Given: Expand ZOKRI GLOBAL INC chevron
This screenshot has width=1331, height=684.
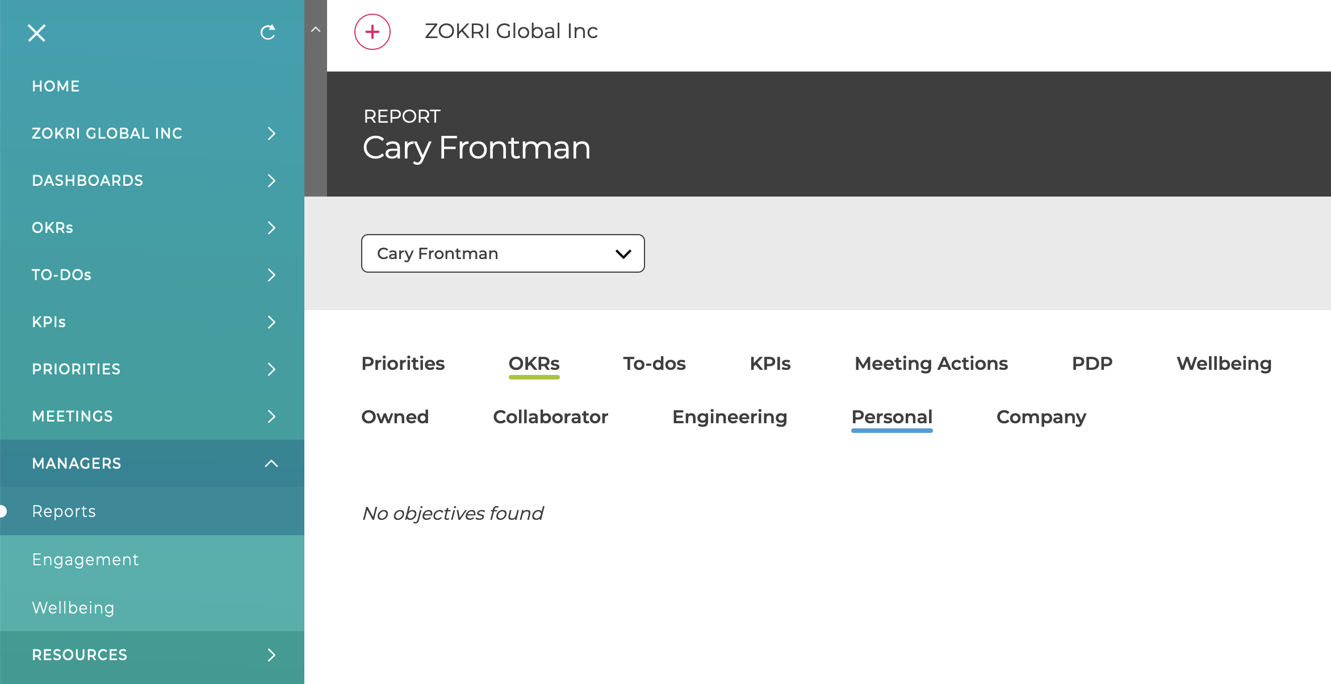Looking at the screenshot, I should (x=271, y=134).
